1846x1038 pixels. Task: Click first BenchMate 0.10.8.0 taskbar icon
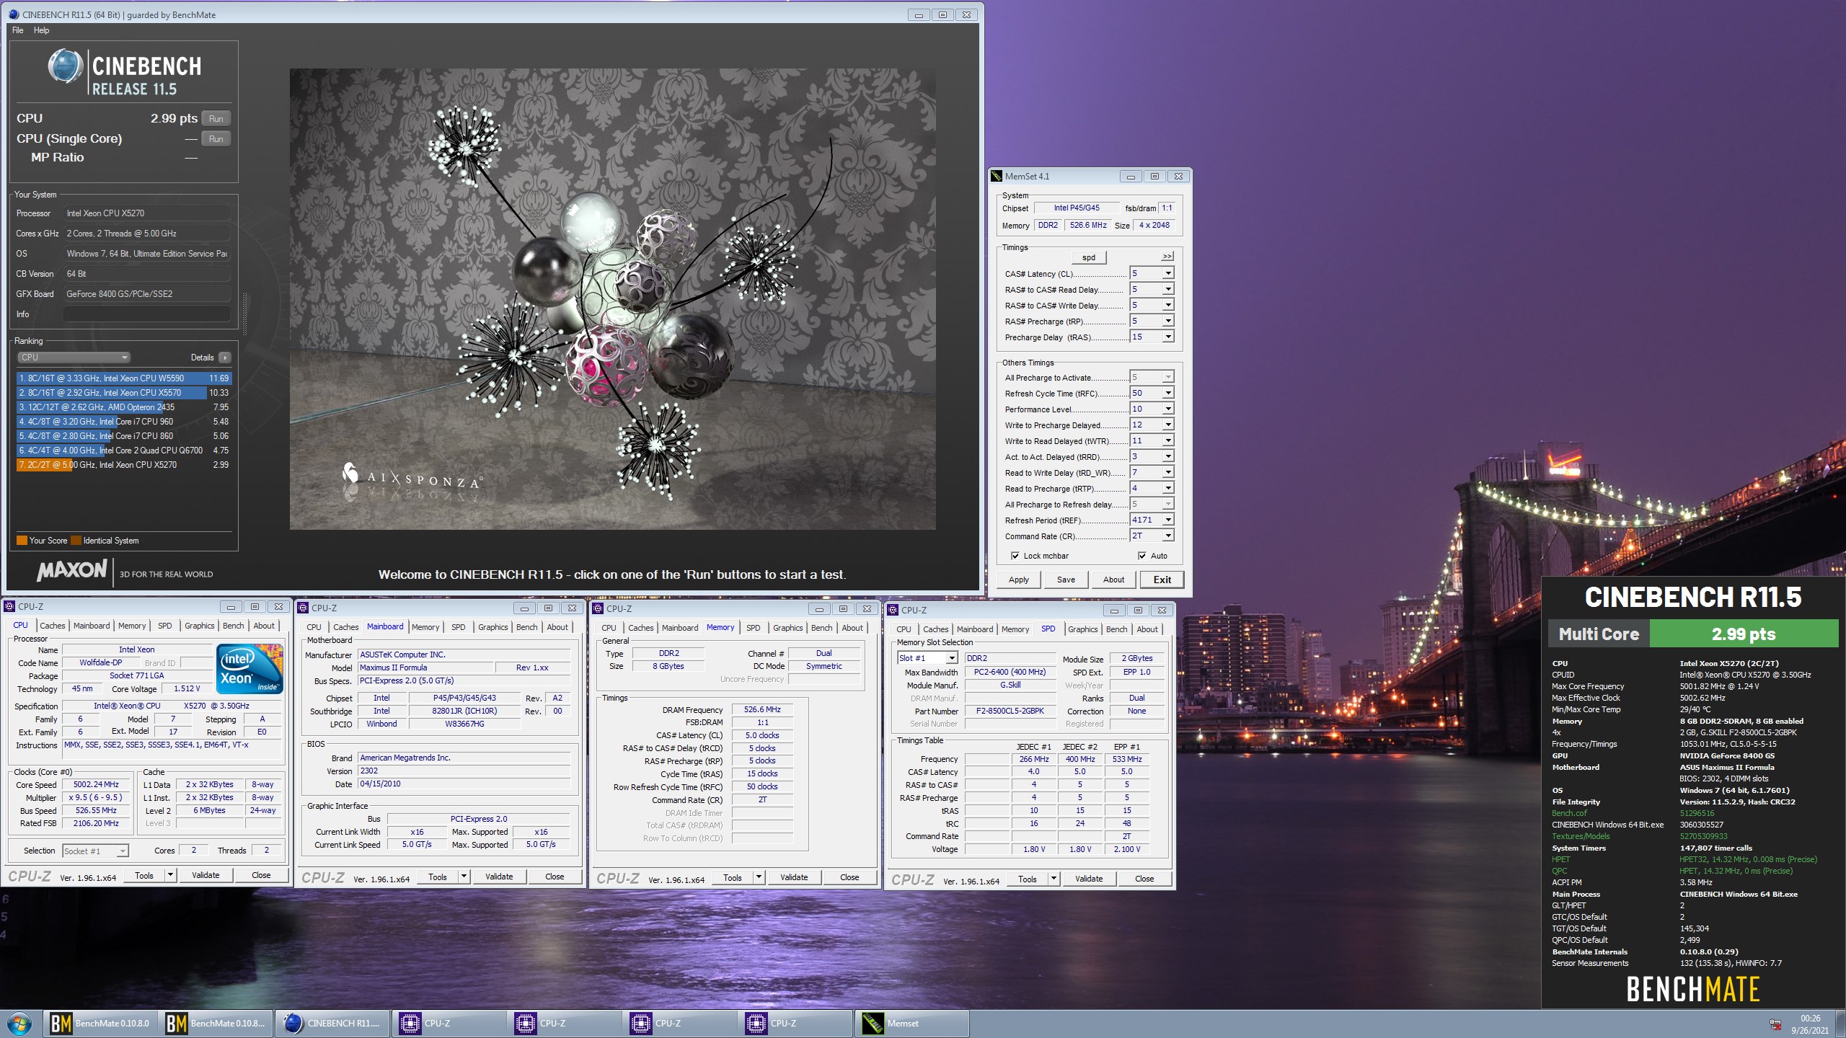101,1023
